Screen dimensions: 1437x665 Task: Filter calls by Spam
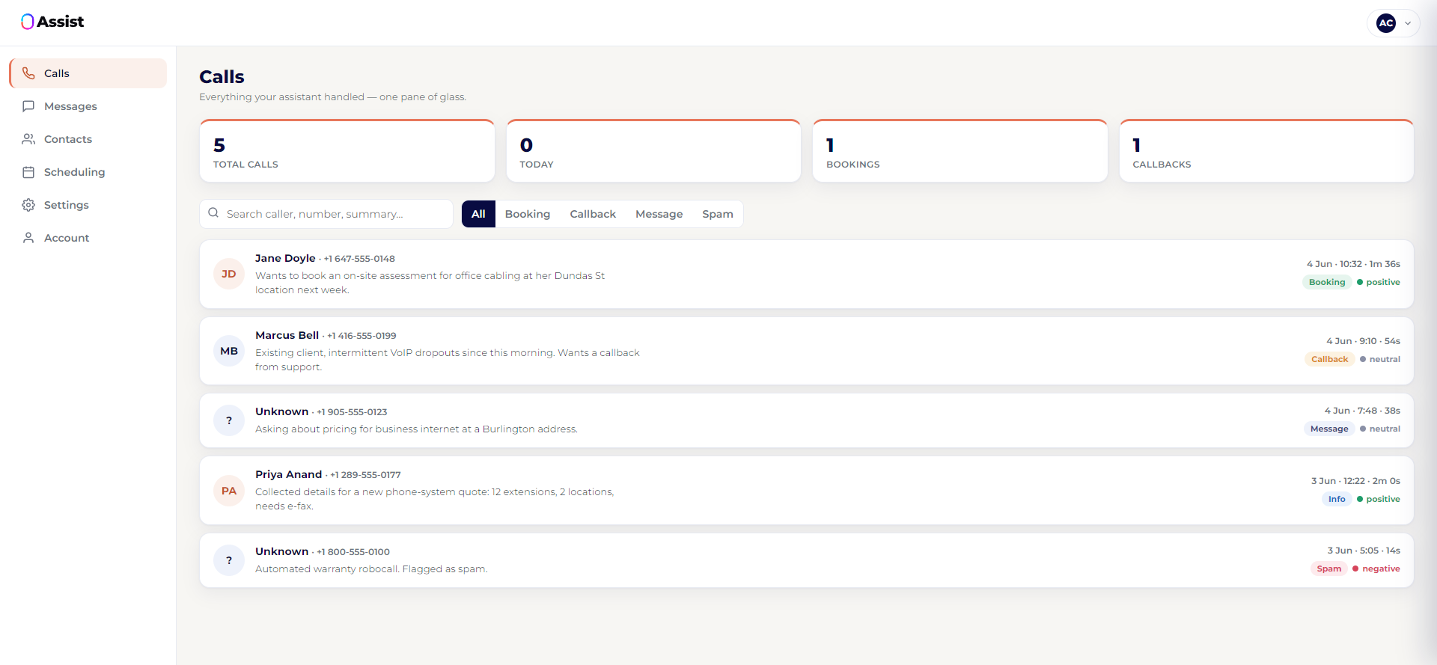point(718,214)
